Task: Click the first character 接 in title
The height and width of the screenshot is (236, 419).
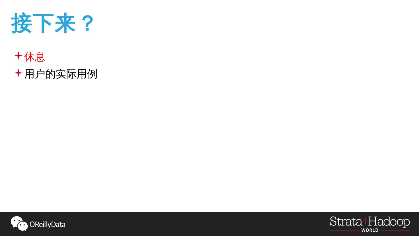Action: (22, 24)
